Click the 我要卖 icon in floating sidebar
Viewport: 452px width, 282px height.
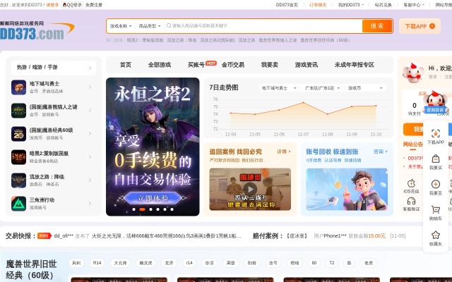[436, 184]
